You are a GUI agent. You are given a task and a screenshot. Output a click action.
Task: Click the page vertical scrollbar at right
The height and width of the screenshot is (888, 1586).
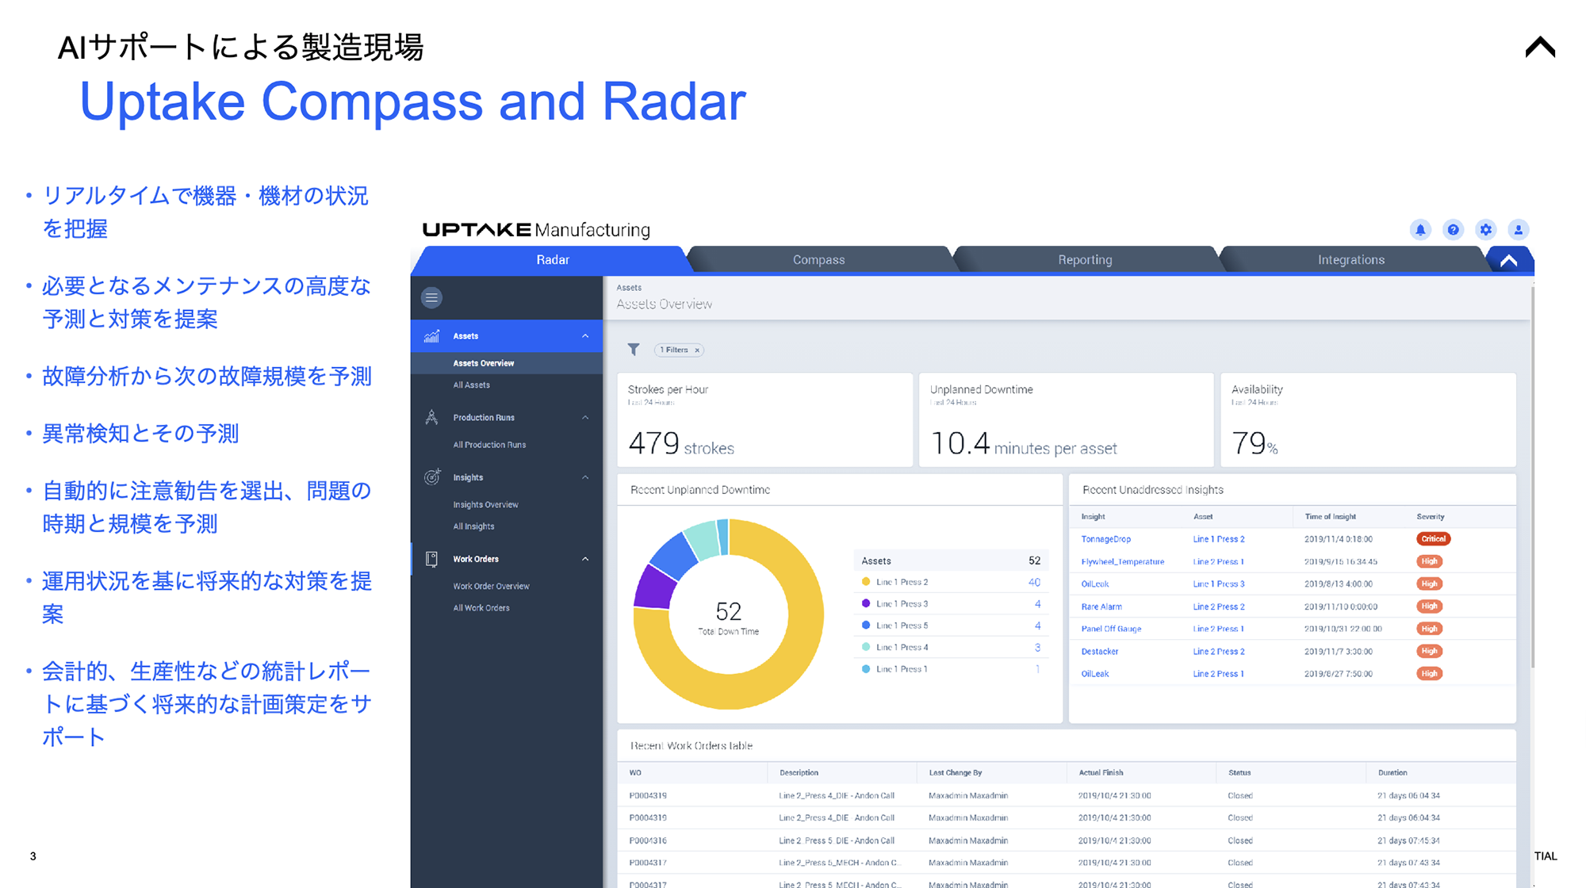pyautogui.click(x=1532, y=476)
